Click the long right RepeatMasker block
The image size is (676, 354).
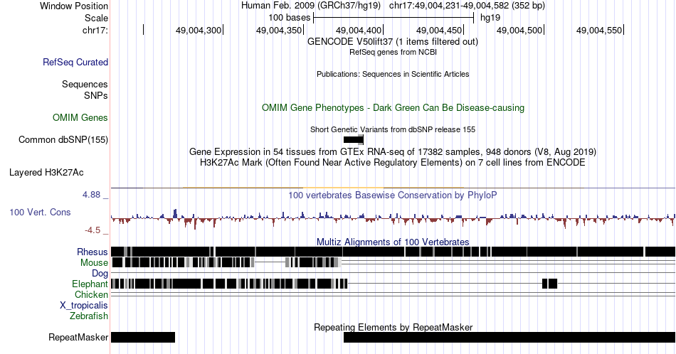point(509,337)
